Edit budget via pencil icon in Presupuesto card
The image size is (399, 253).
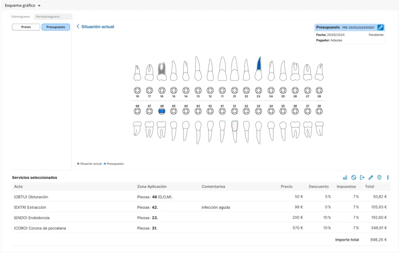[381, 28]
